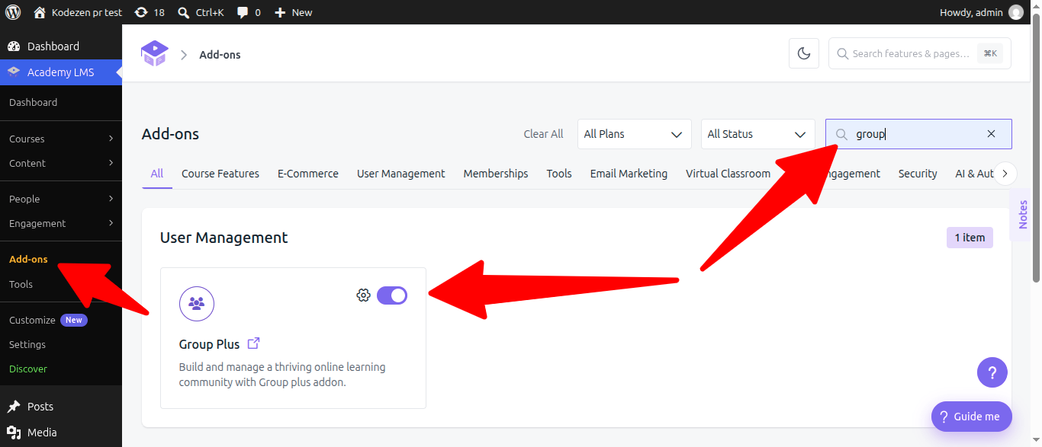
Task: Open the Virtual Classroom tab
Action: coord(728,174)
